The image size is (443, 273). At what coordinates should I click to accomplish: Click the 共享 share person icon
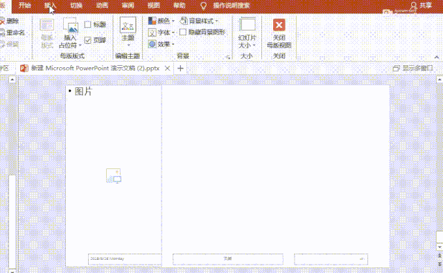click(x=414, y=6)
